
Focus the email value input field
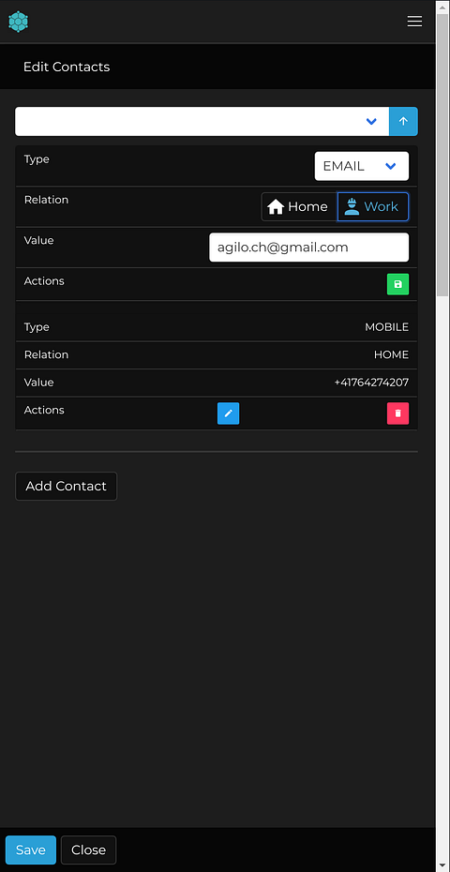[308, 248]
